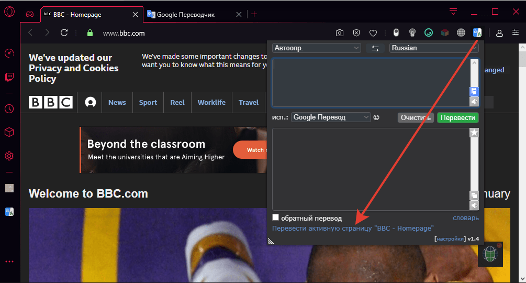Image resolution: width=526 pixels, height=283 pixels.
Task: Click inside the source text input area
Action: pyautogui.click(x=370, y=82)
